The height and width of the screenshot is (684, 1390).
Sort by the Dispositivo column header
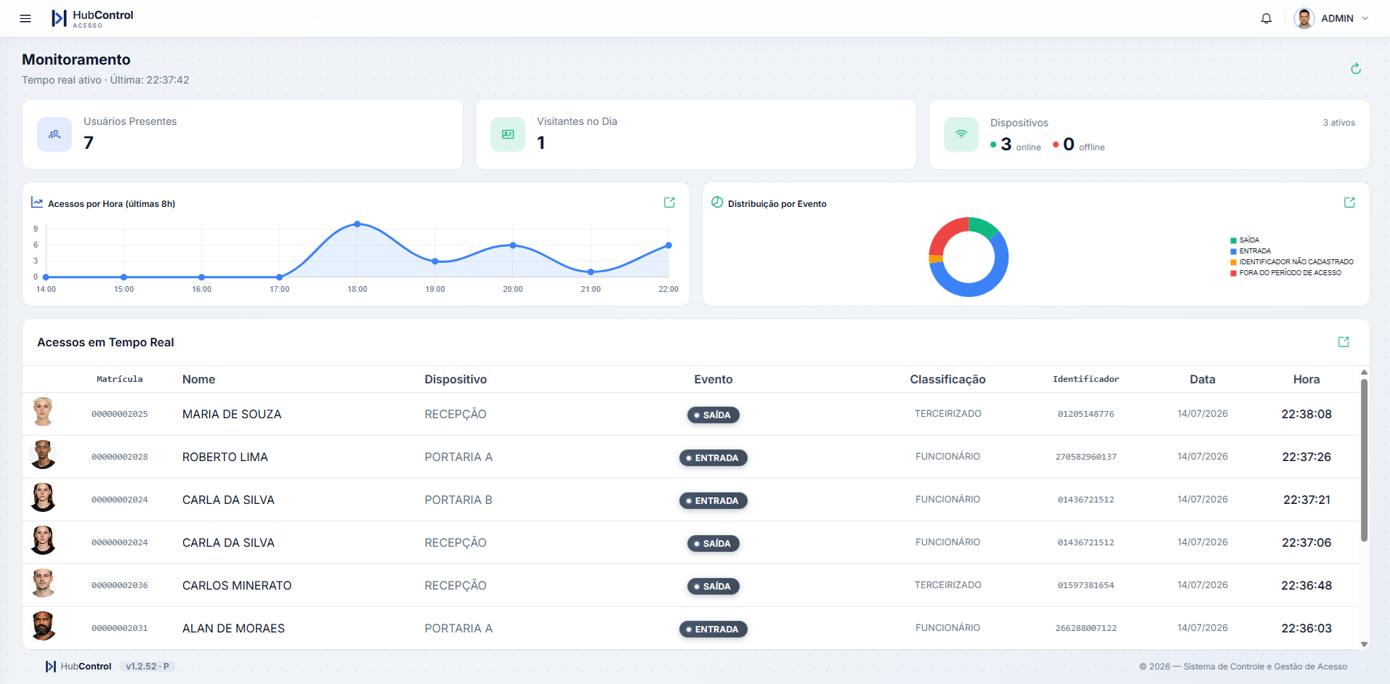click(x=456, y=379)
